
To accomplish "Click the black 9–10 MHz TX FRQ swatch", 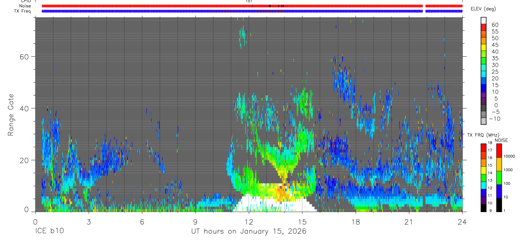I will (x=484, y=207).
